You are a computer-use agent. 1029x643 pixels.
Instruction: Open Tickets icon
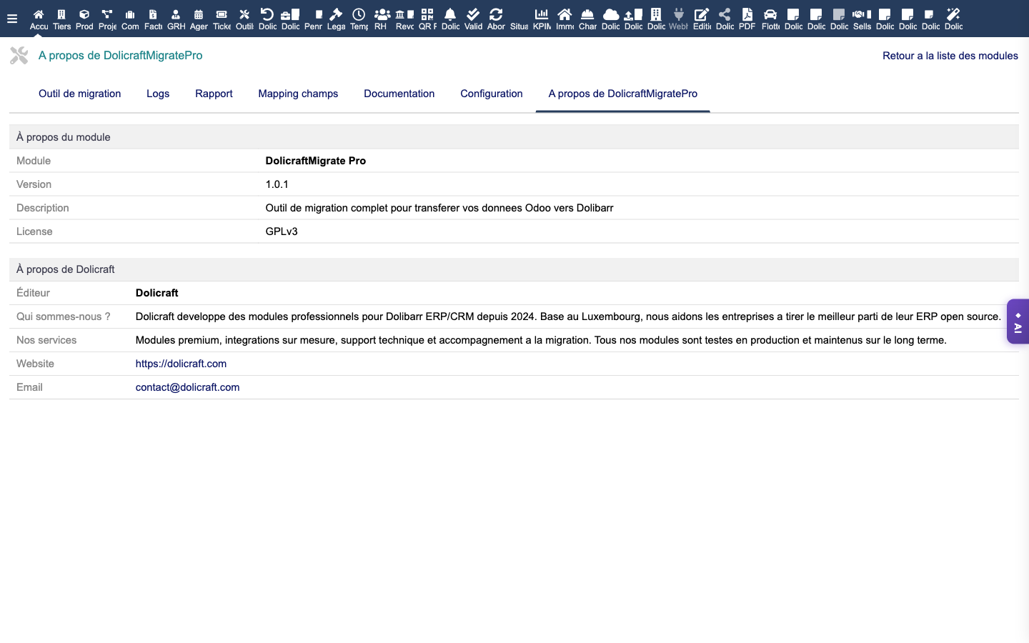click(x=222, y=14)
